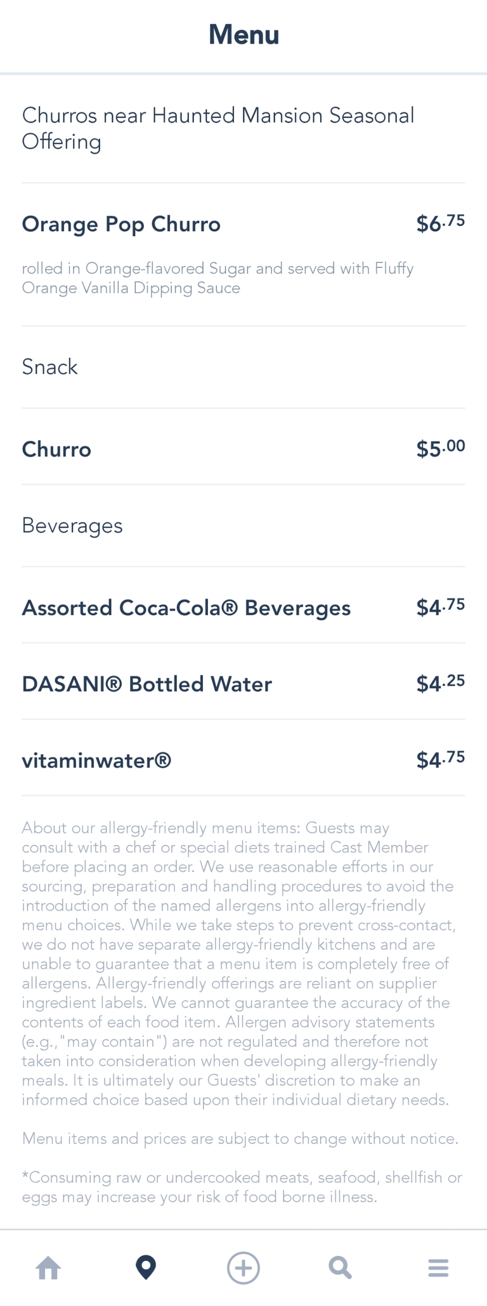487x1306 pixels.
Task: Select the vitaminwater menu item
Action: tap(96, 761)
